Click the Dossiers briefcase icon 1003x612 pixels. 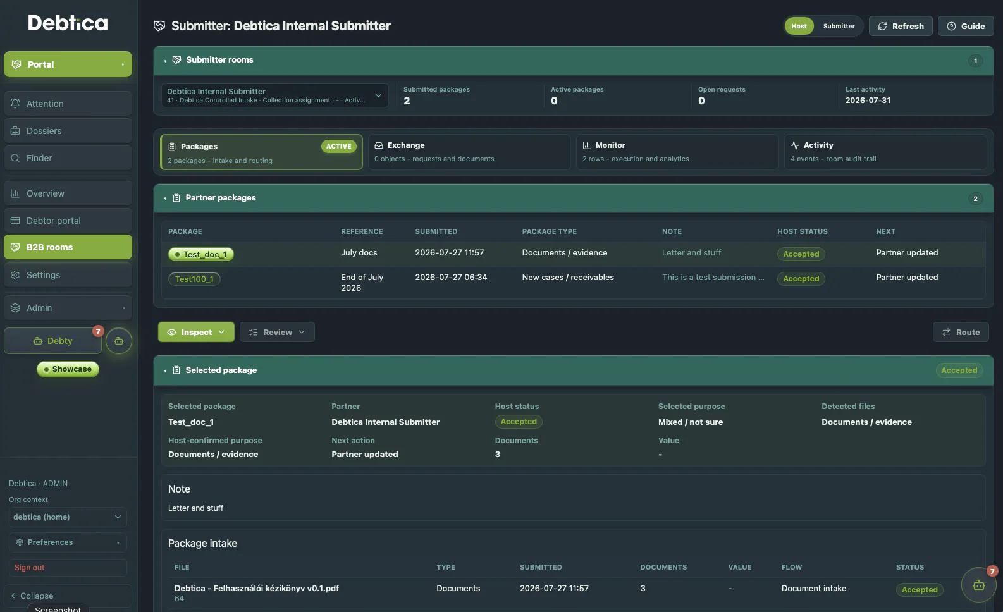point(15,131)
